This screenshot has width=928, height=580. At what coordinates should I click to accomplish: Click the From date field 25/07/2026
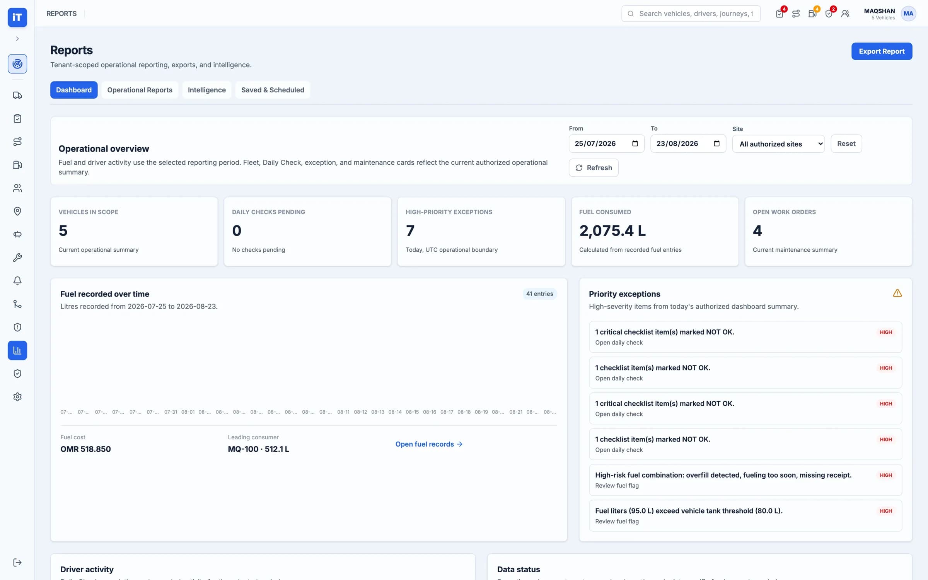click(x=606, y=143)
